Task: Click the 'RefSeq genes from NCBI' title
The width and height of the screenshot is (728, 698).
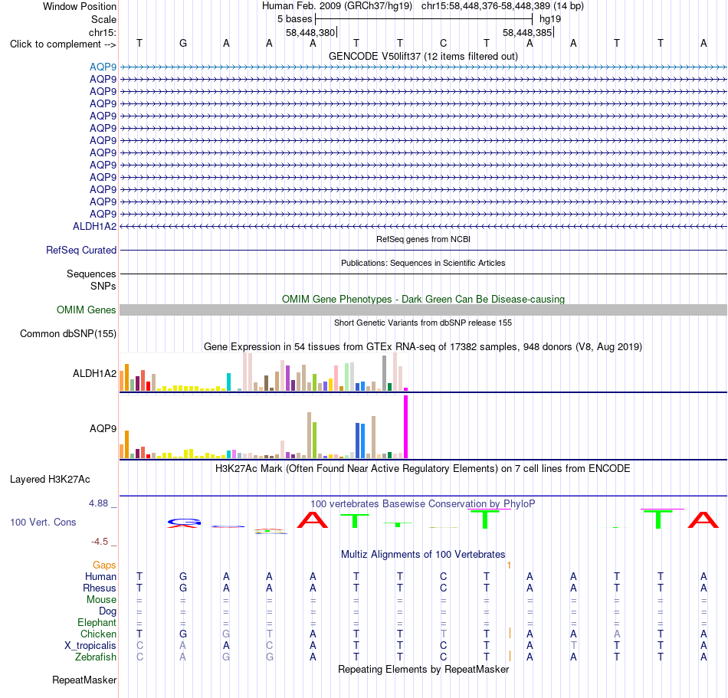Action: pyautogui.click(x=423, y=239)
